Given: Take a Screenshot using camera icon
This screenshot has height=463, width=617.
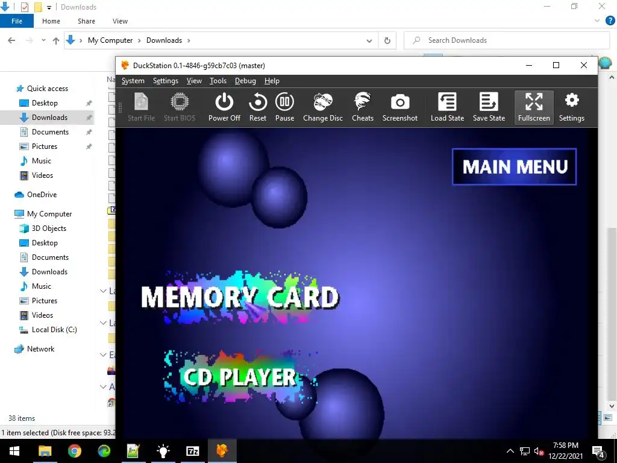Looking at the screenshot, I should coord(400,107).
